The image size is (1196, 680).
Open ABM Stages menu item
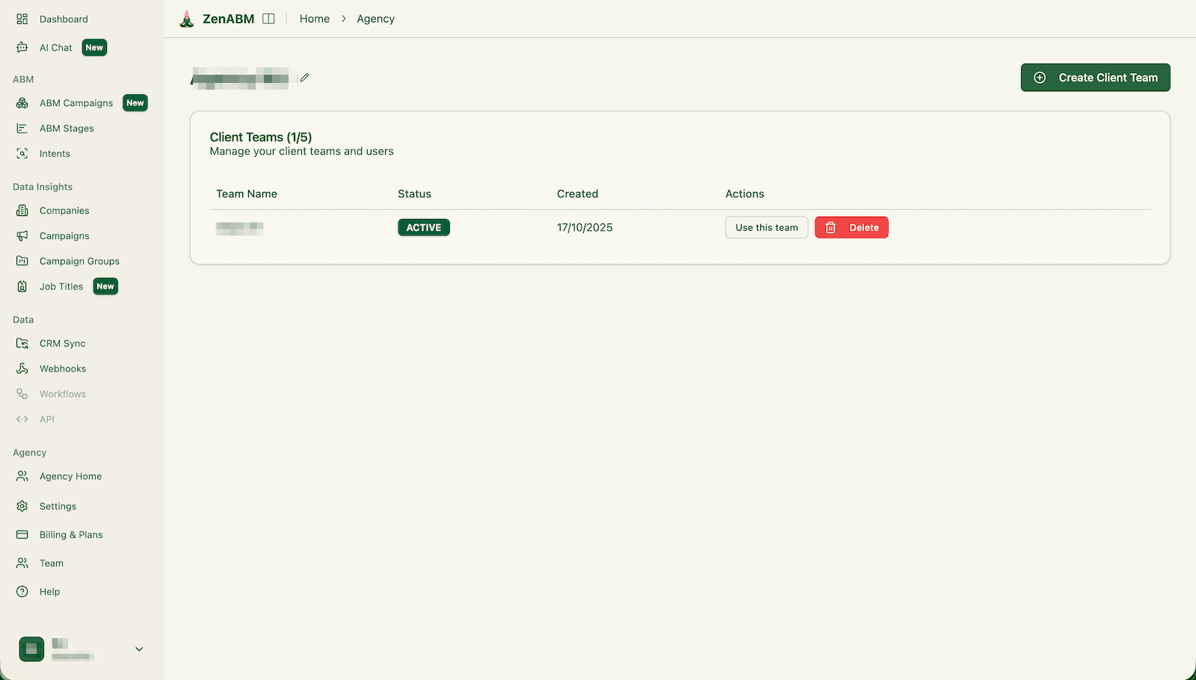pyautogui.click(x=67, y=129)
